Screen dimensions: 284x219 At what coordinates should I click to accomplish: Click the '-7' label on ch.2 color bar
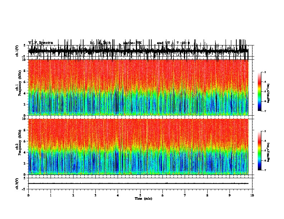pos(264,170)
